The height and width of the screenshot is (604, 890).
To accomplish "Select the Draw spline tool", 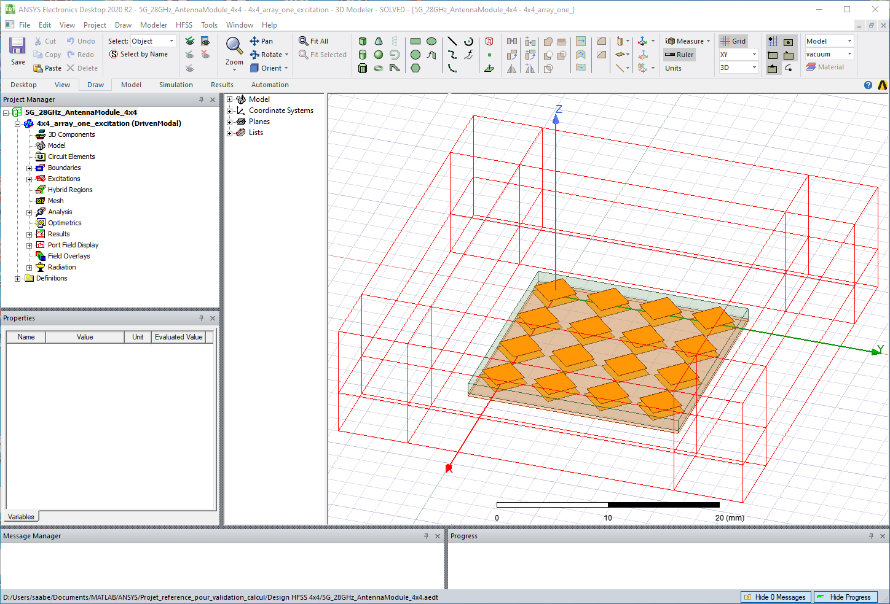I will click(452, 55).
